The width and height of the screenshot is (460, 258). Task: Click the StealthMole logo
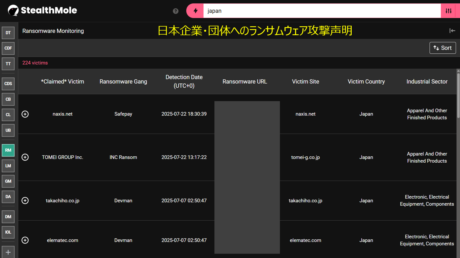click(x=42, y=11)
